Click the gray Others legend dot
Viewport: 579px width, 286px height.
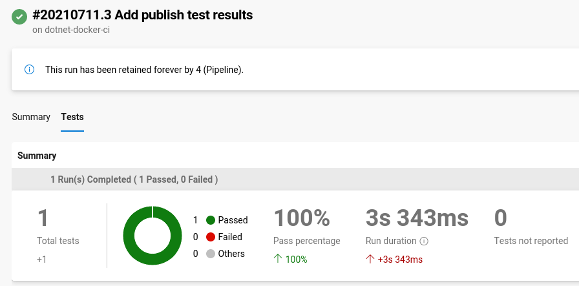210,254
